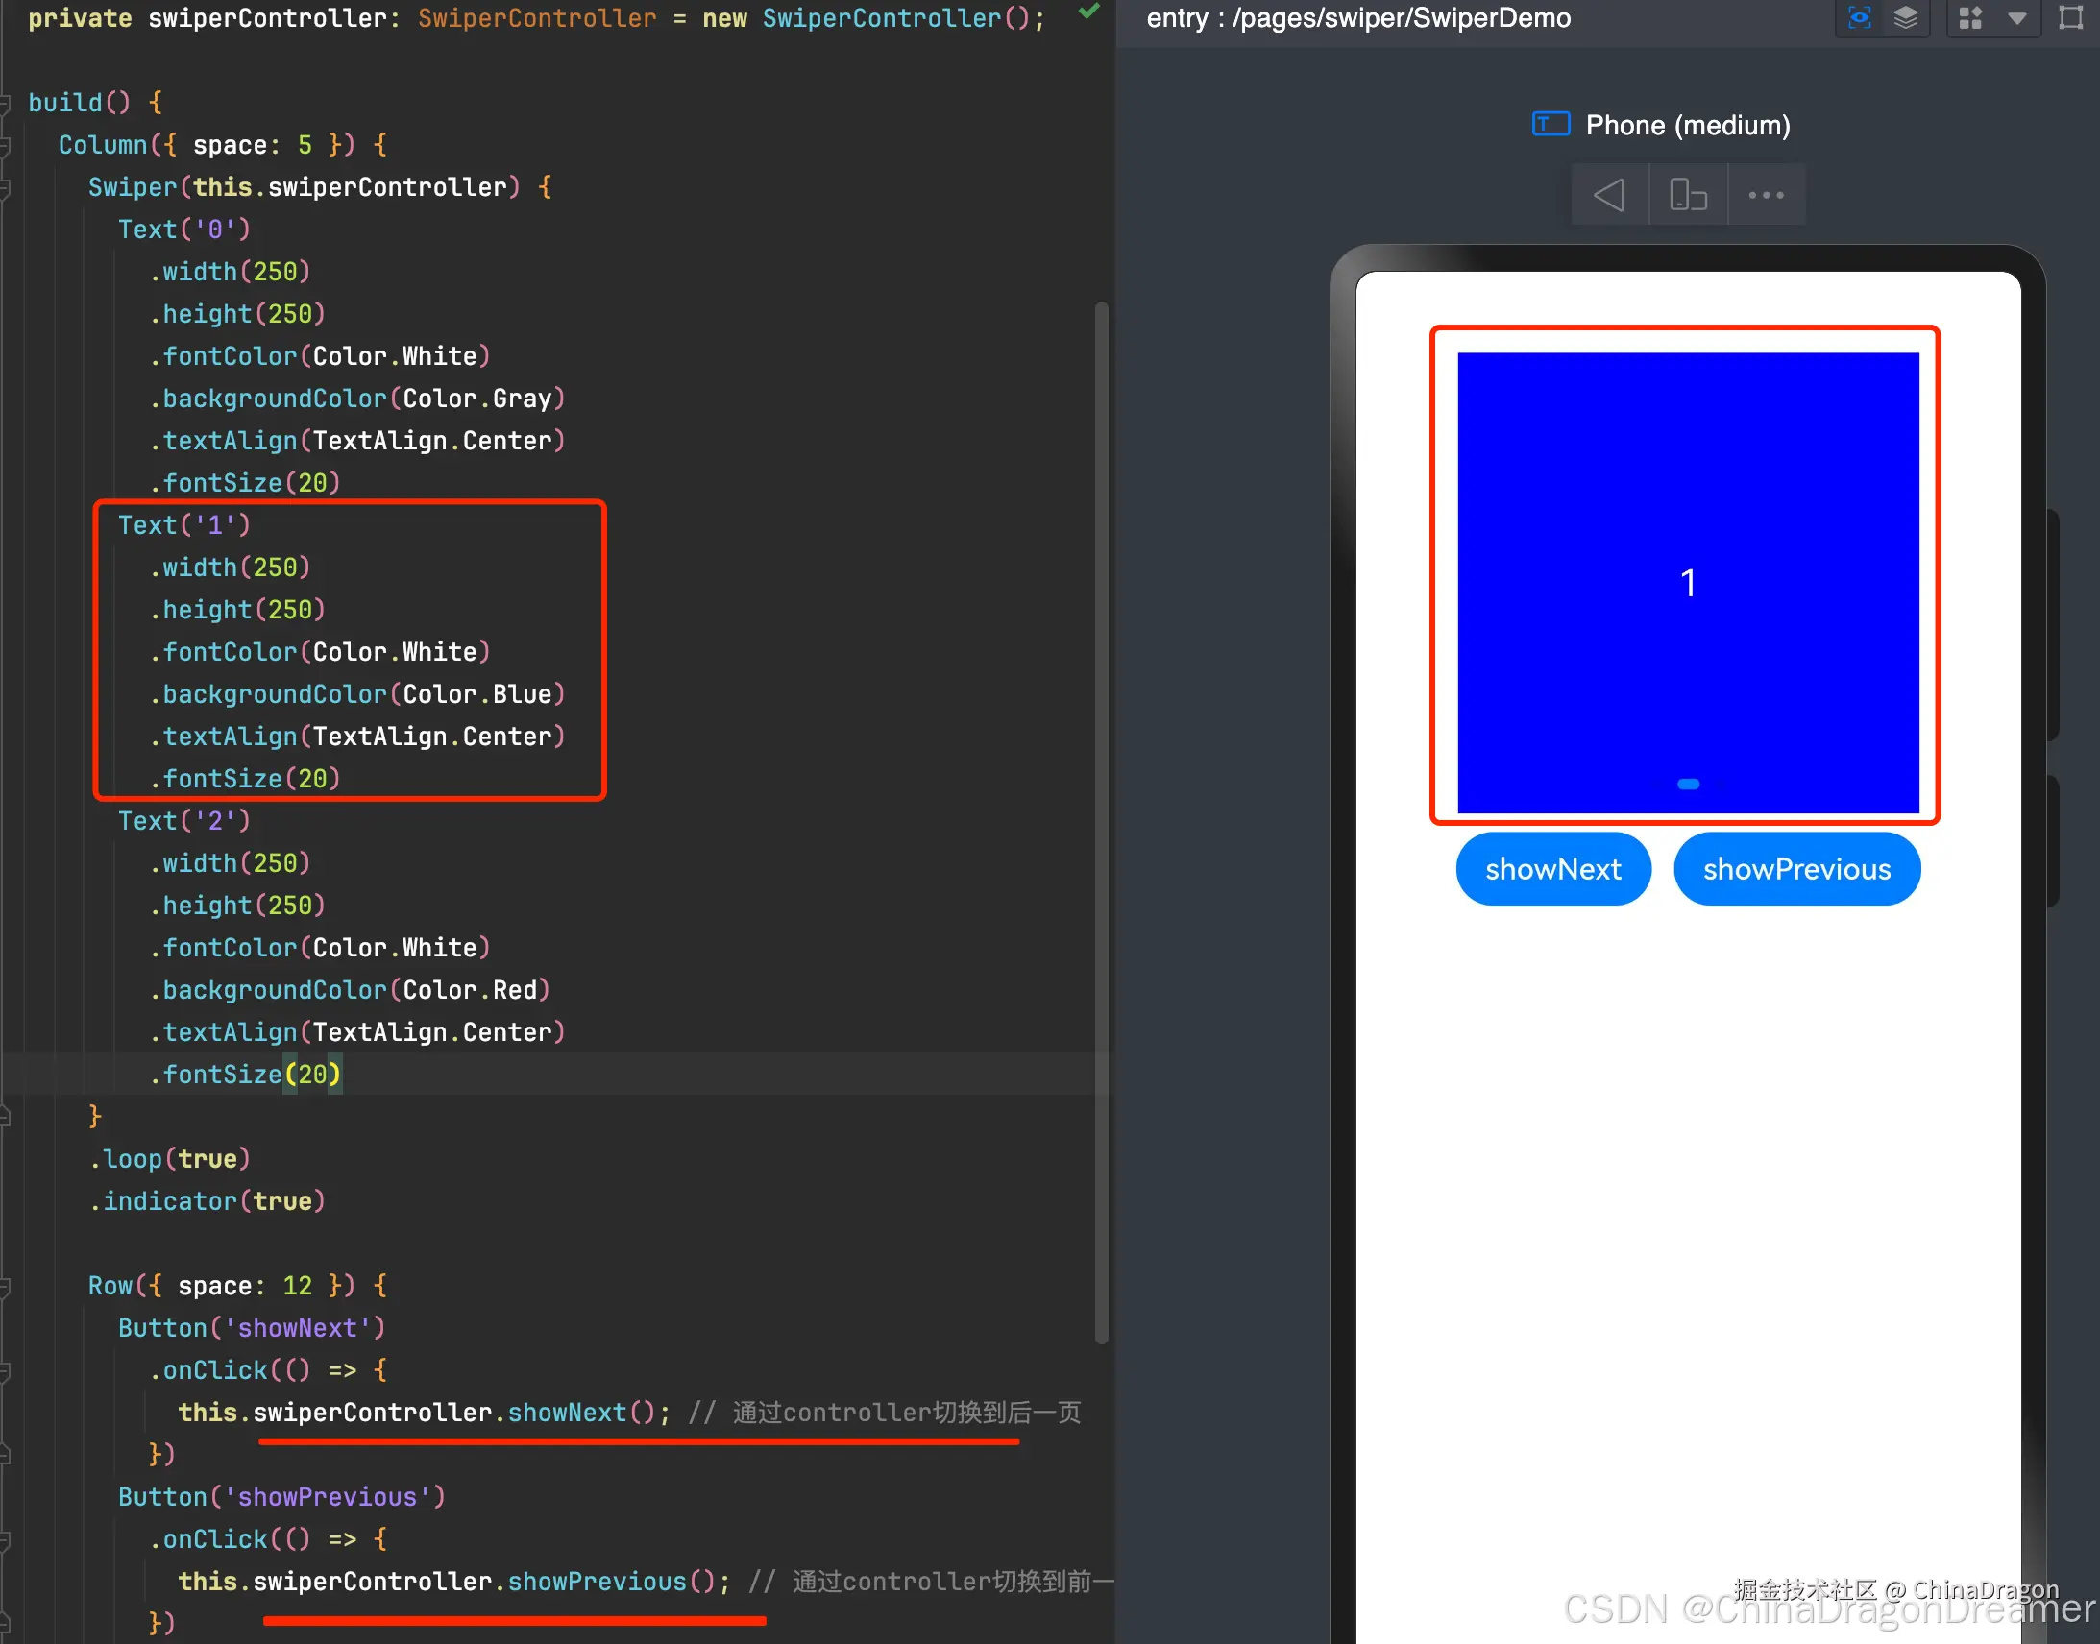Click the previewer back triangle button
The height and width of the screenshot is (1644, 2100).
pos(1609,194)
